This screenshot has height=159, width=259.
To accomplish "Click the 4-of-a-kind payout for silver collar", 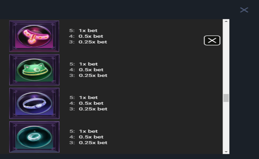I will (x=90, y=103).
